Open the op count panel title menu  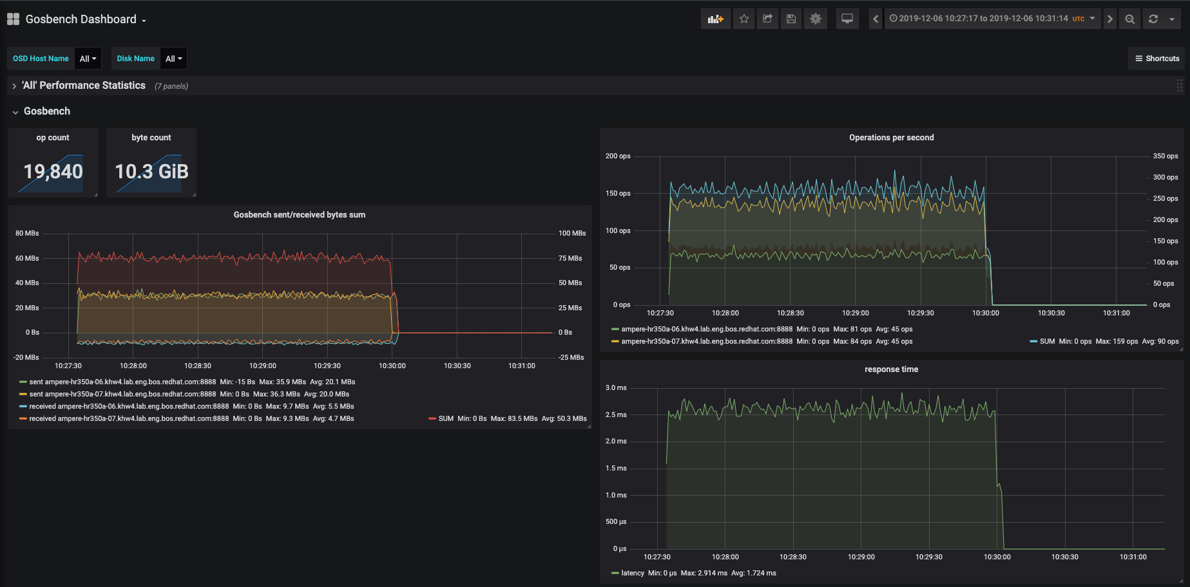point(53,138)
